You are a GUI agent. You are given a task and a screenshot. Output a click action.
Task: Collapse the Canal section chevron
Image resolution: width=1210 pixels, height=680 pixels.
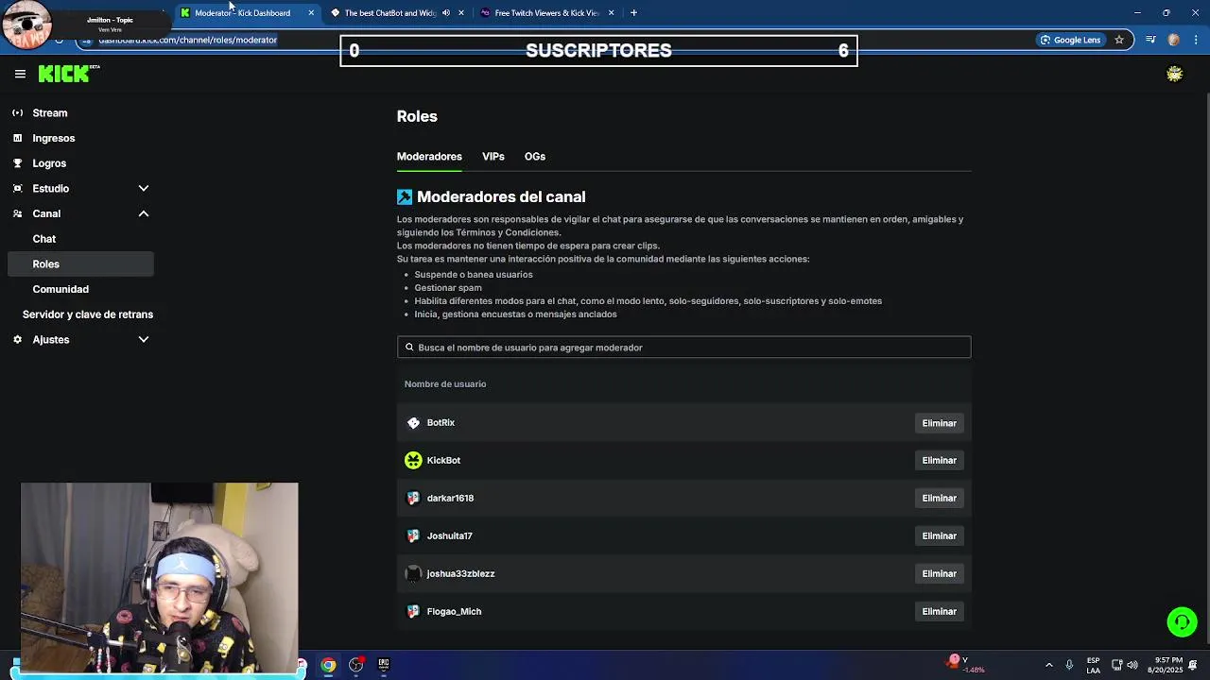coord(144,213)
